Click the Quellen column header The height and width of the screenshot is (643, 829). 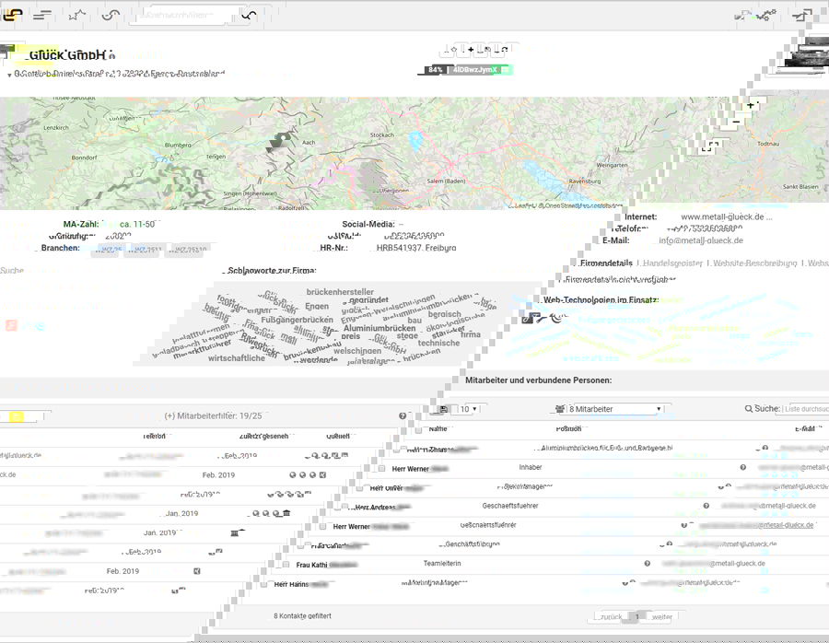click(x=338, y=437)
